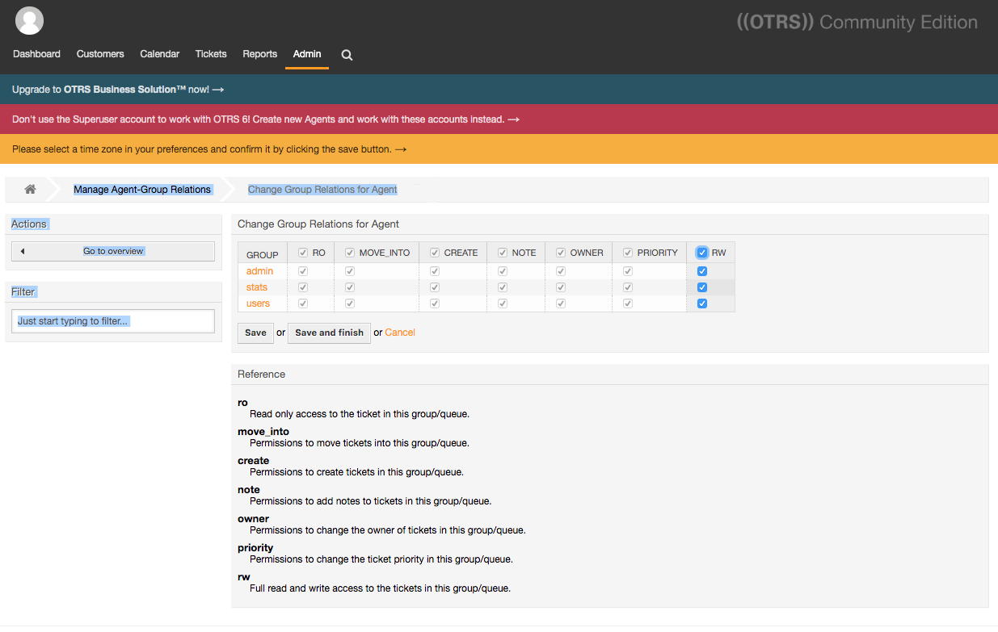Click Manage Agent-Group Relations breadcrumb
This screenshot has height=632, width=998.
click(142, 190)
